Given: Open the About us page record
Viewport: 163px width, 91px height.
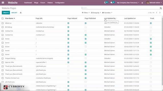Looking at the screenshot, I should [8, 23].
